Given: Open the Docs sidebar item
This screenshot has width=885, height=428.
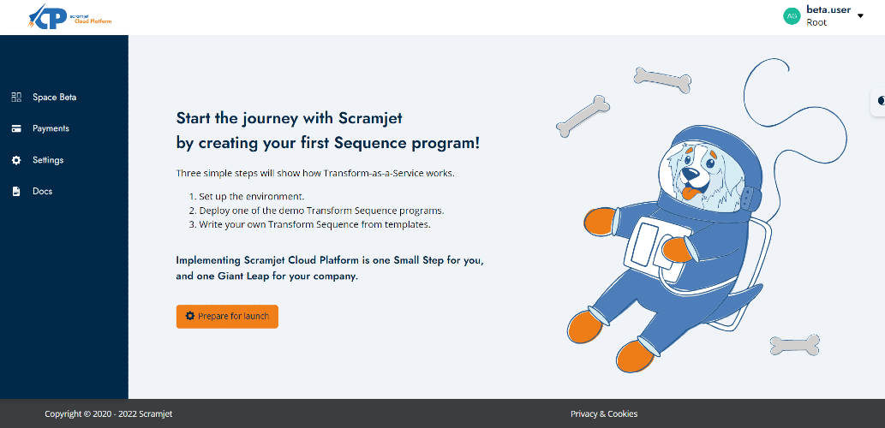Looking at the screenshot, I should (x=42, y=191).
